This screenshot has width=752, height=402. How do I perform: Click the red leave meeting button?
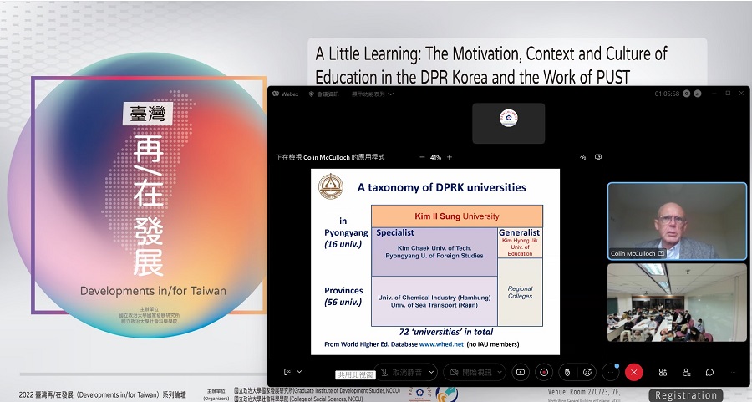pos(633,372)
